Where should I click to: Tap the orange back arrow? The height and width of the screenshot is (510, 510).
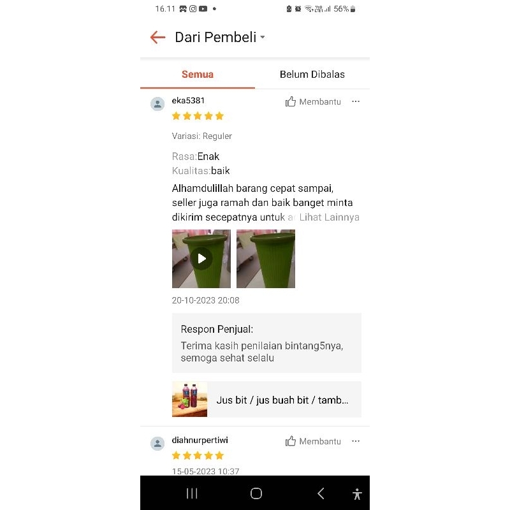tap(157, 38)
